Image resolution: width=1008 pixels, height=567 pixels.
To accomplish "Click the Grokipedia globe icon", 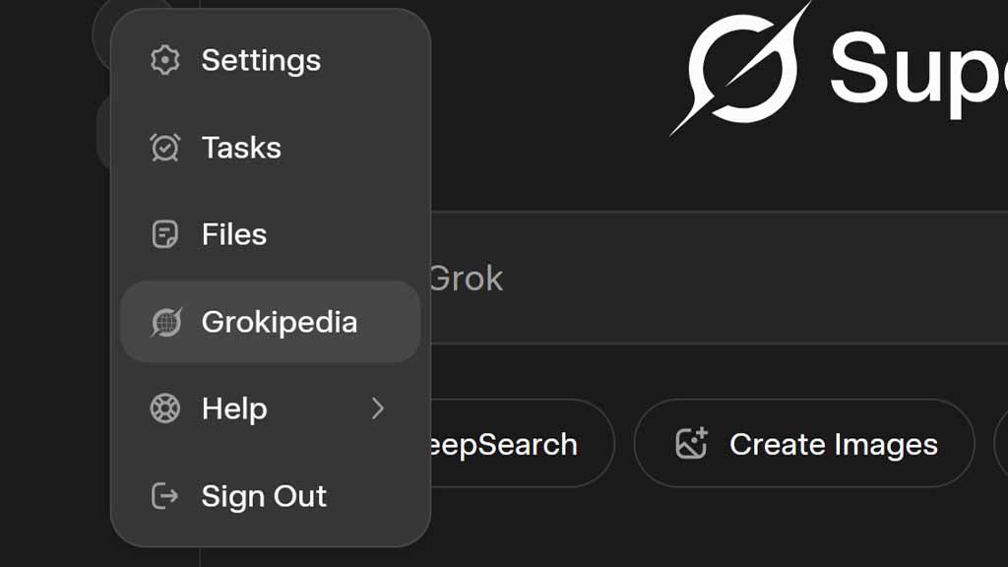I will click(x=165, y=321).
